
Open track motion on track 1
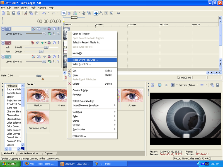(39, 29)
